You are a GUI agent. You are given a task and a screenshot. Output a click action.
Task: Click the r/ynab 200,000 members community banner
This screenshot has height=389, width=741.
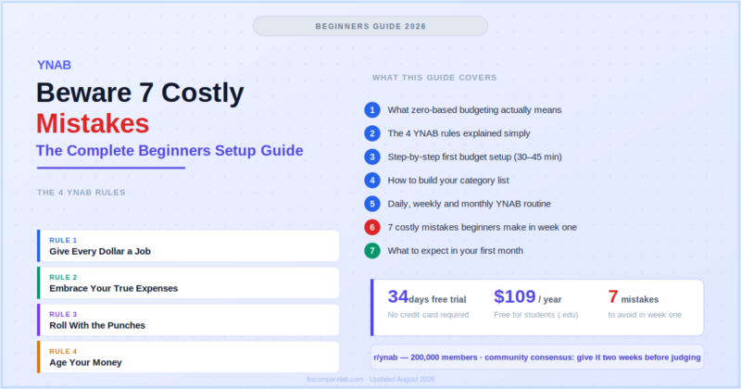(537, 358)
